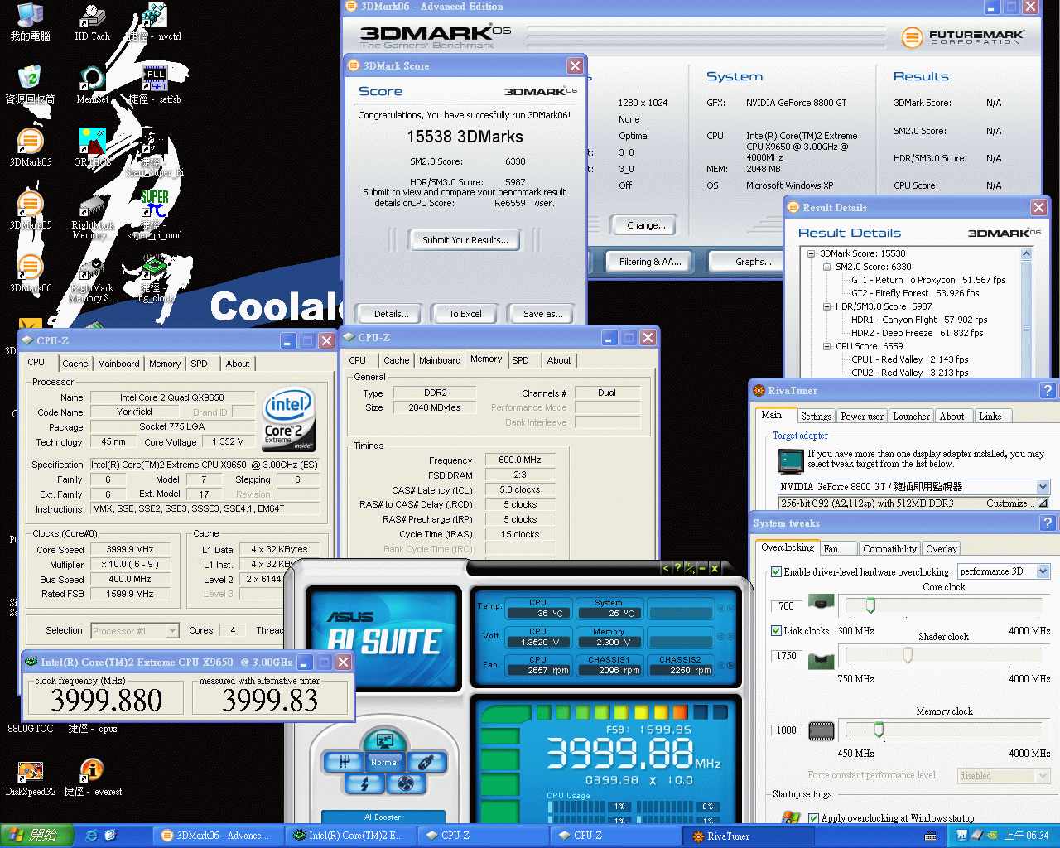This screenshot has height=848, width=1060.
Task: Click the AI Suite fan icon
Action: click(x=406, y=783)
